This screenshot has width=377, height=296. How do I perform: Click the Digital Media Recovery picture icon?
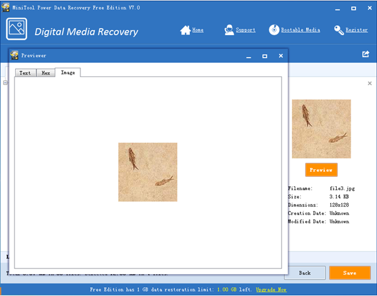click(x=16, y=29)
